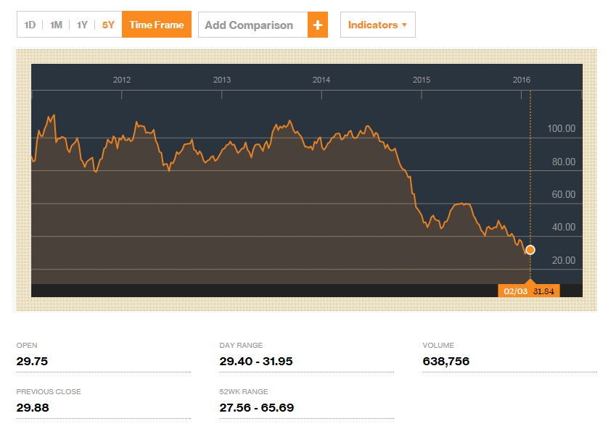
Task: Choose the 1Y time range
Action: point(82,25)
